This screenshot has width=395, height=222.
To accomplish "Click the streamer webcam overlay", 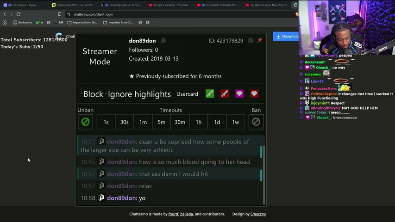I will (x=347, y=27).
